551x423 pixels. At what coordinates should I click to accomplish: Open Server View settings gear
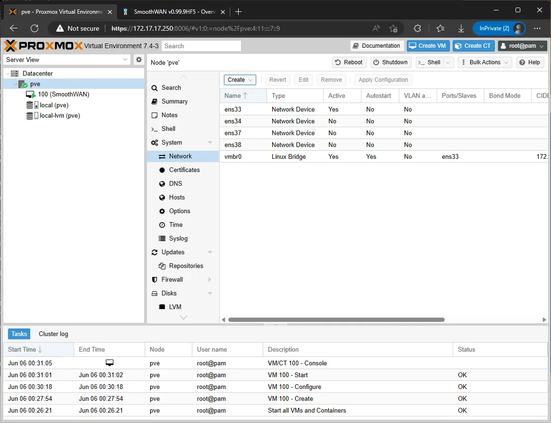coord(139,60)
